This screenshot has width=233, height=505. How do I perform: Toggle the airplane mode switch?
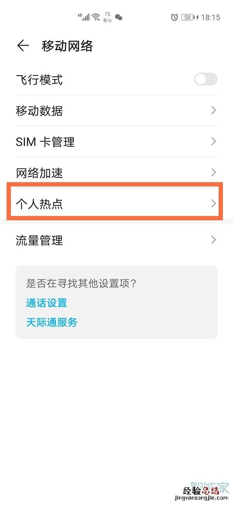(205, 80)
